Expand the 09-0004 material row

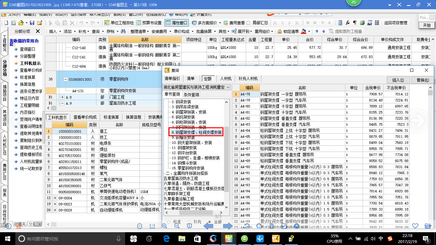[x=55, y=198]
